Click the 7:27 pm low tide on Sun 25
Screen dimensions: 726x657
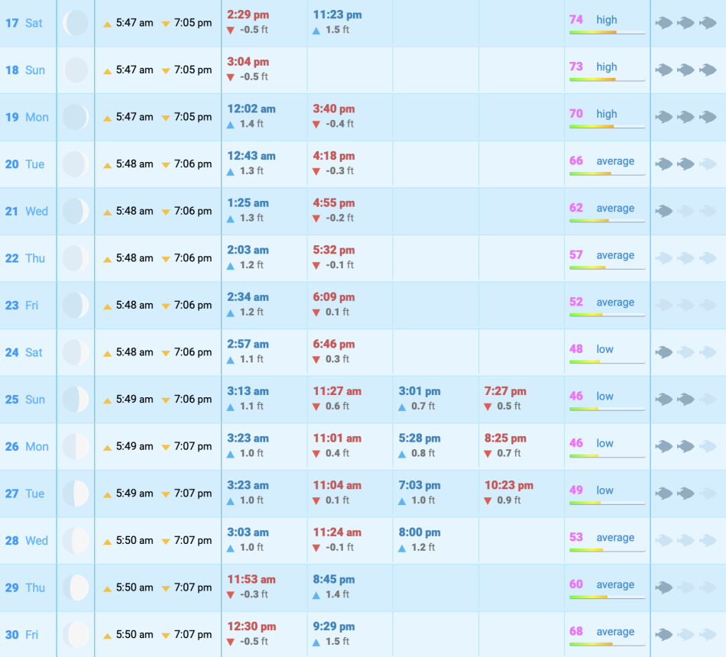point(505,391)
